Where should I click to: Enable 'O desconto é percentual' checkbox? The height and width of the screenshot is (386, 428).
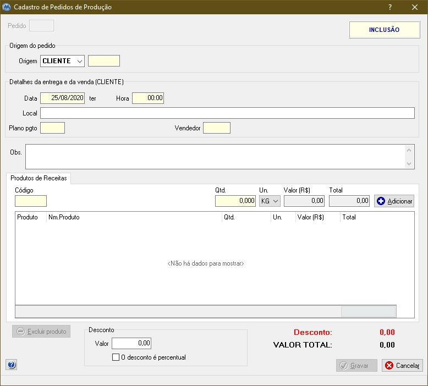pos(116,357)
